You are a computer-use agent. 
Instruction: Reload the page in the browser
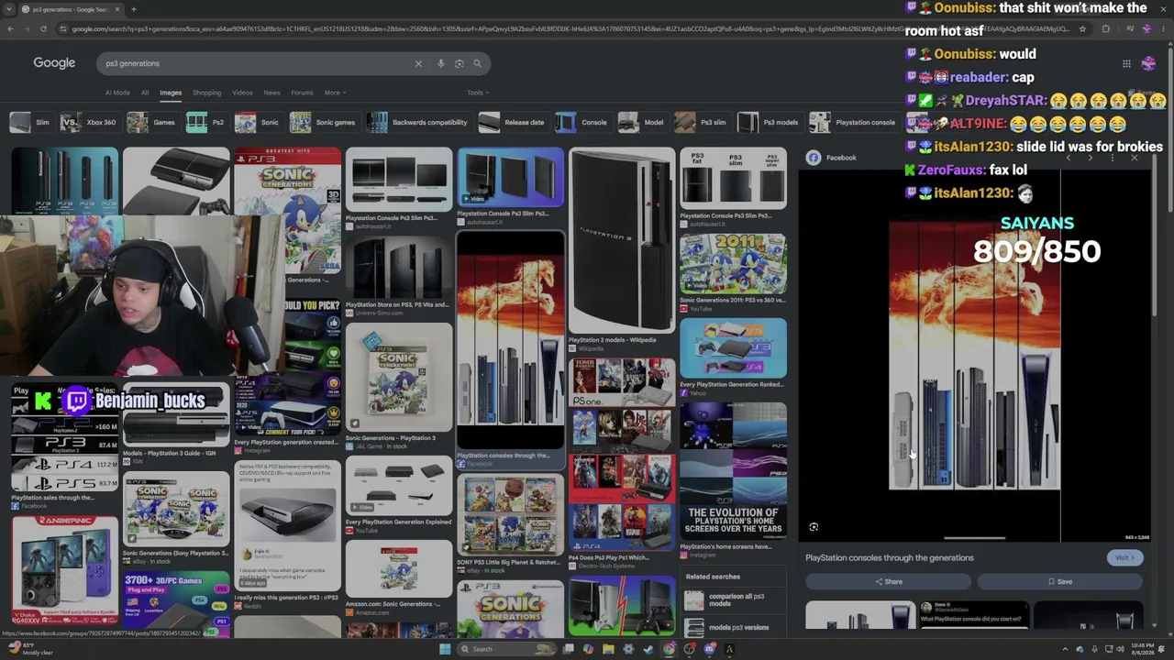click(43, 28)
